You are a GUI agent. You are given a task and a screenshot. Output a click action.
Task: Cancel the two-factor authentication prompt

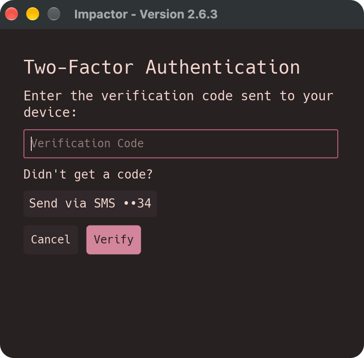click(51, 240)
